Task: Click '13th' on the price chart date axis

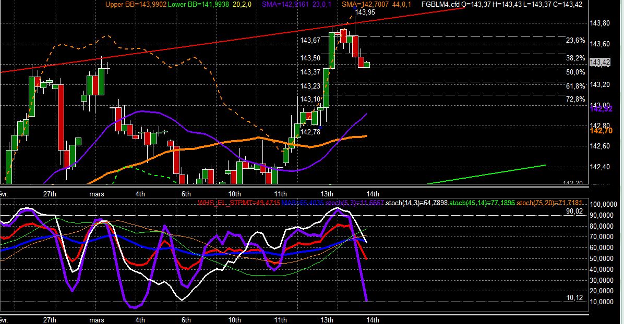Action: pos(327,194)
